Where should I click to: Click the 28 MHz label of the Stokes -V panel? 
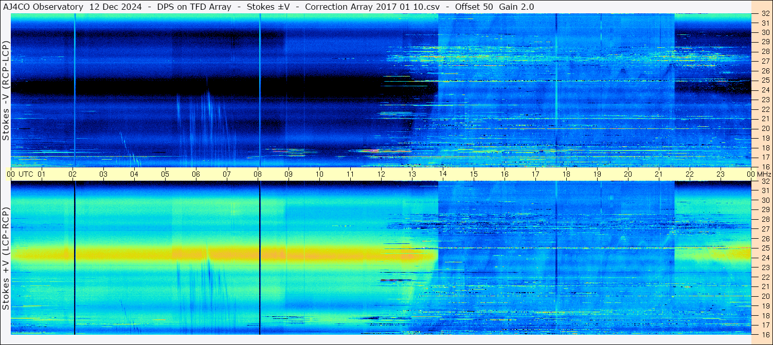pyautogui.click(x=765, y=51)
